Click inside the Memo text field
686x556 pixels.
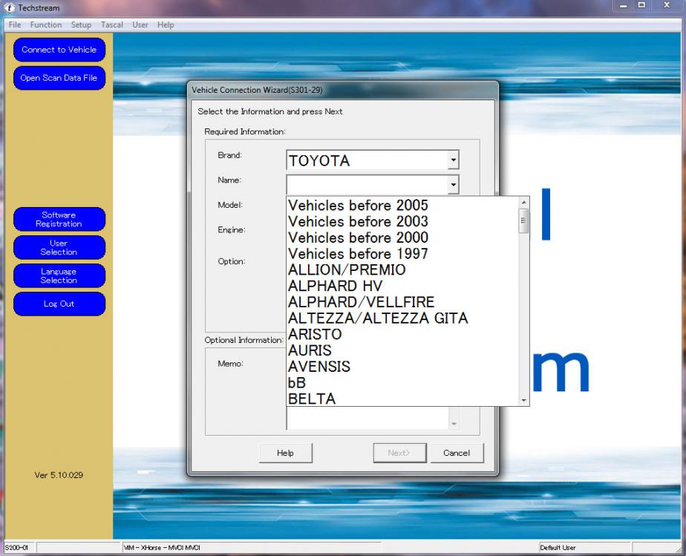(367, 418)
